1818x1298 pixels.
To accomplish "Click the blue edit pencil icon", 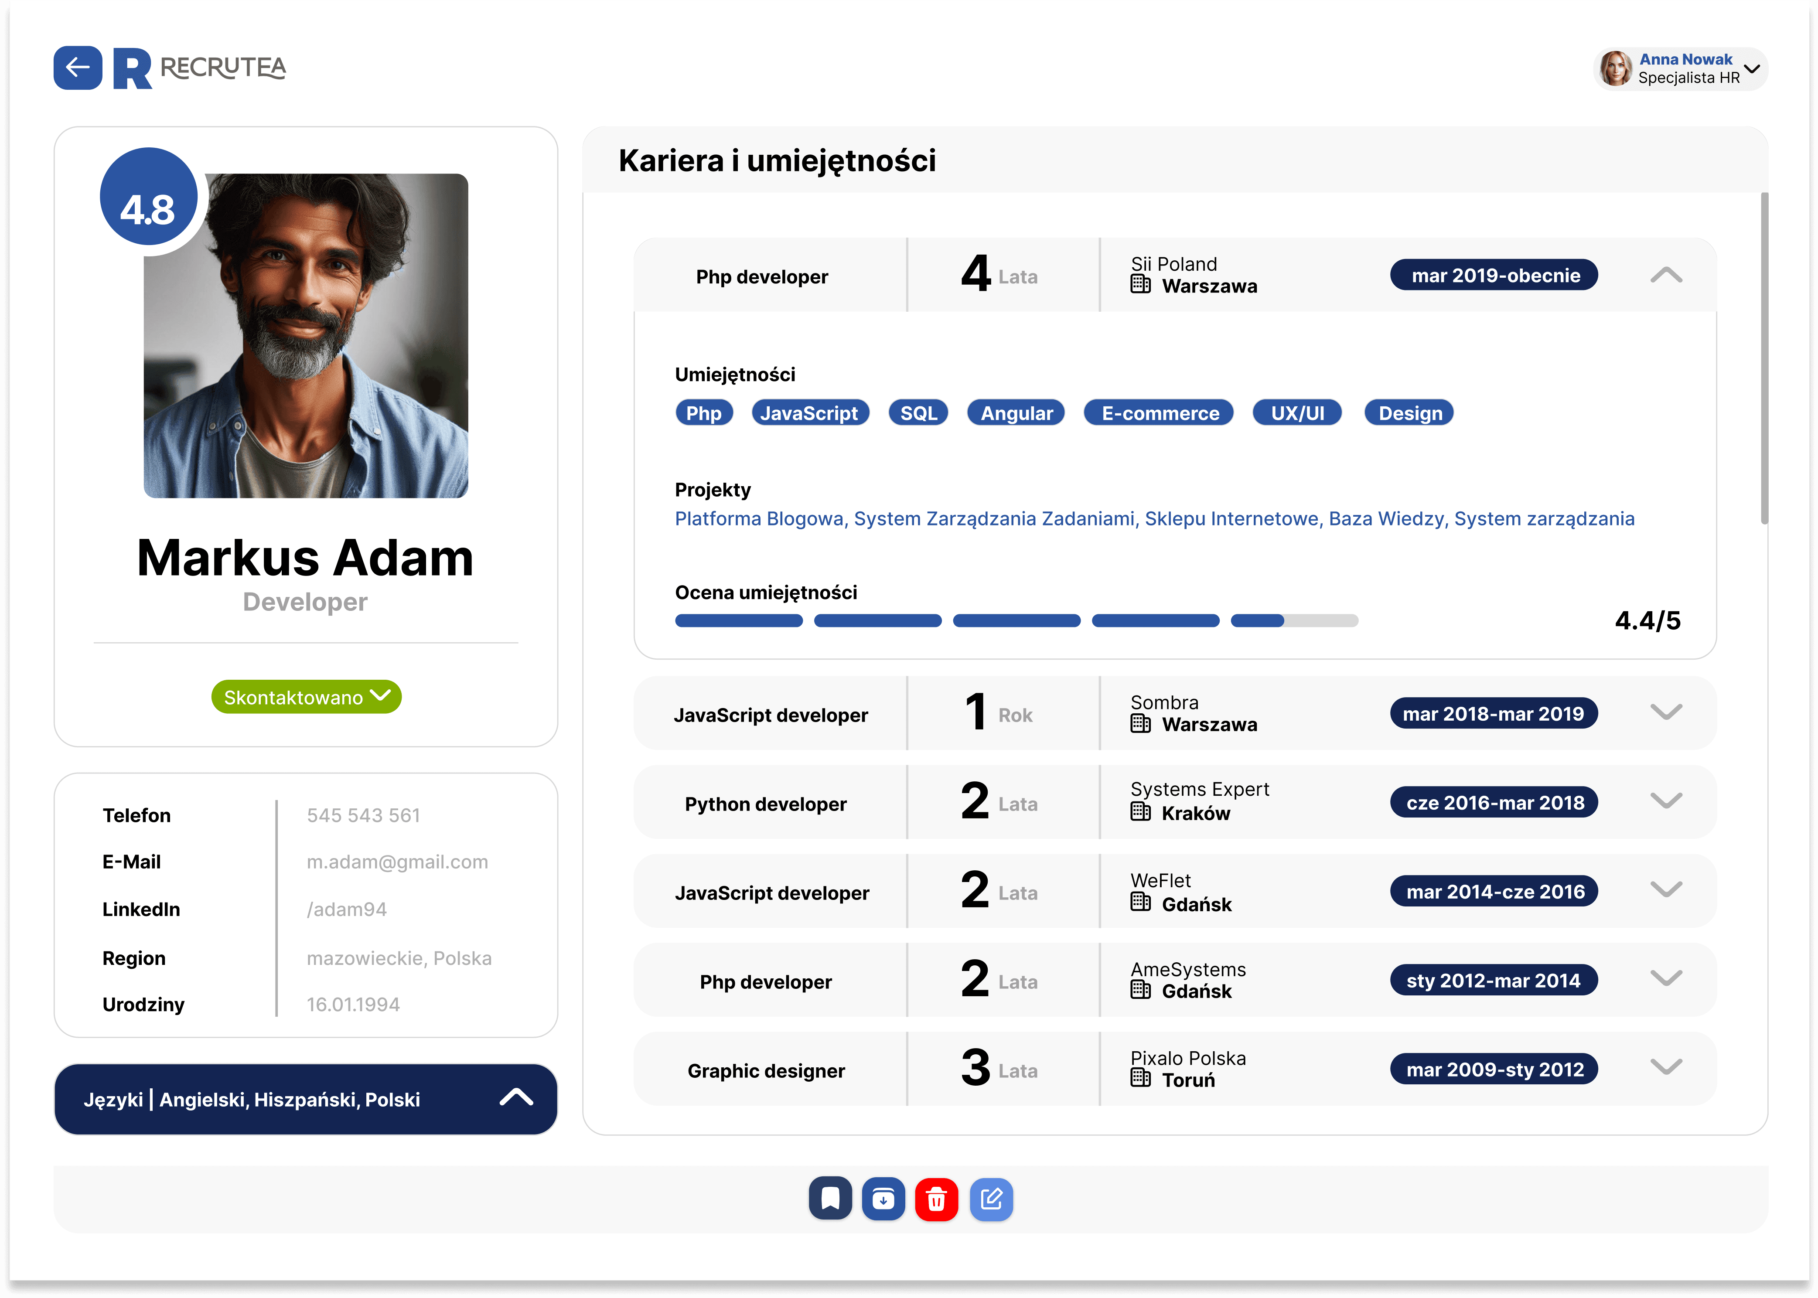I will coord(991,1199).
